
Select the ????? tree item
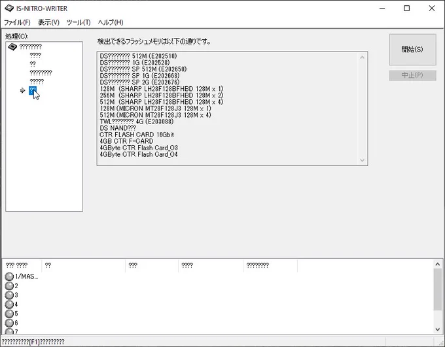(37, 82)
